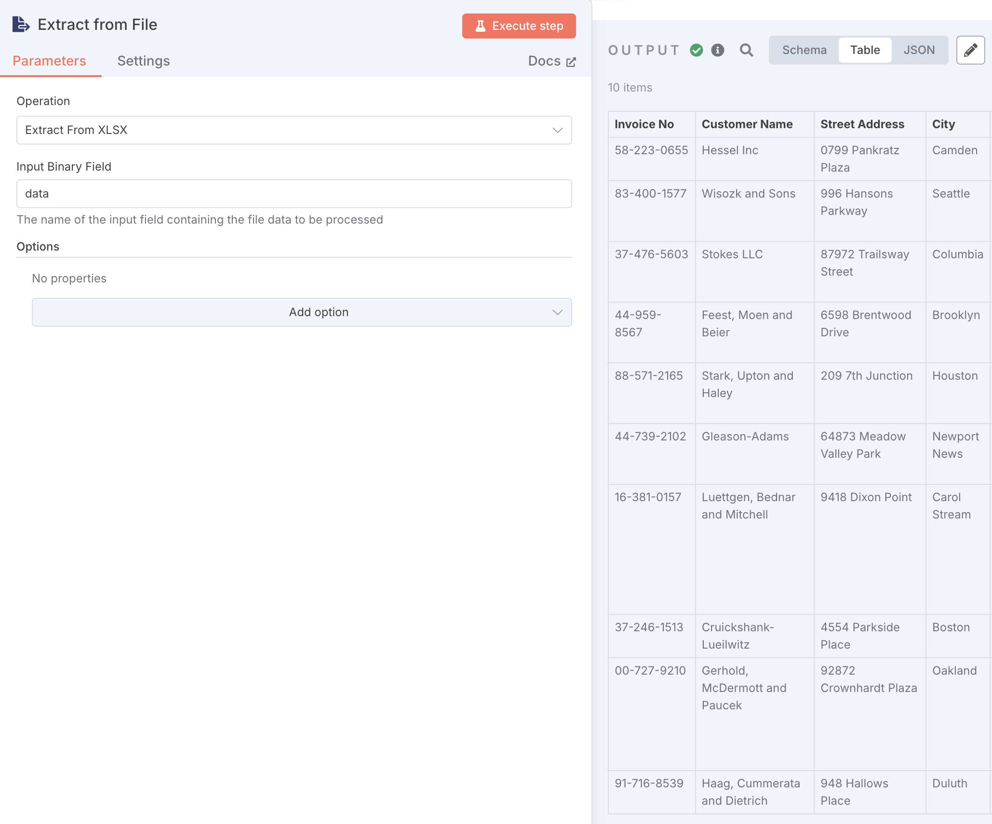This screenshot has height=824, width=992.
Task: Click the green success checkmark icon
Action: [697, 50]
